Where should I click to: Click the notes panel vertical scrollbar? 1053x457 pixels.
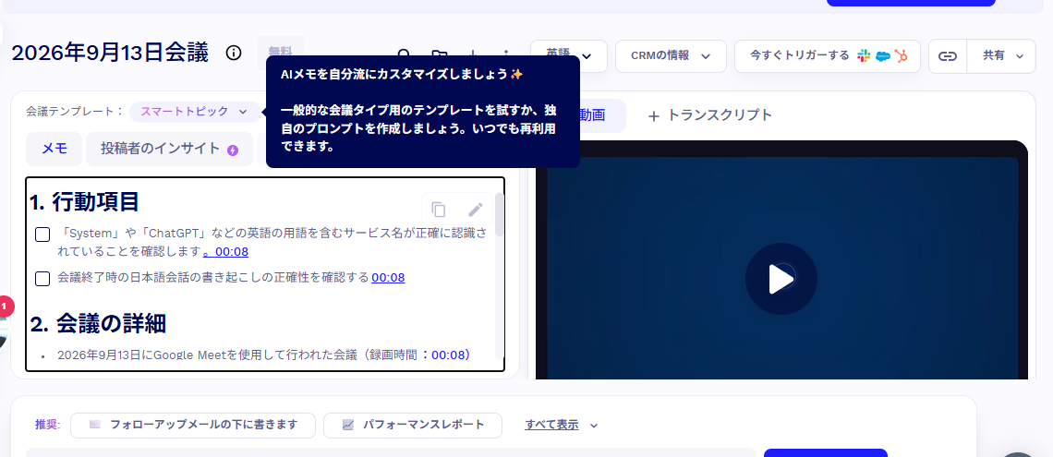tap(499, 215)
